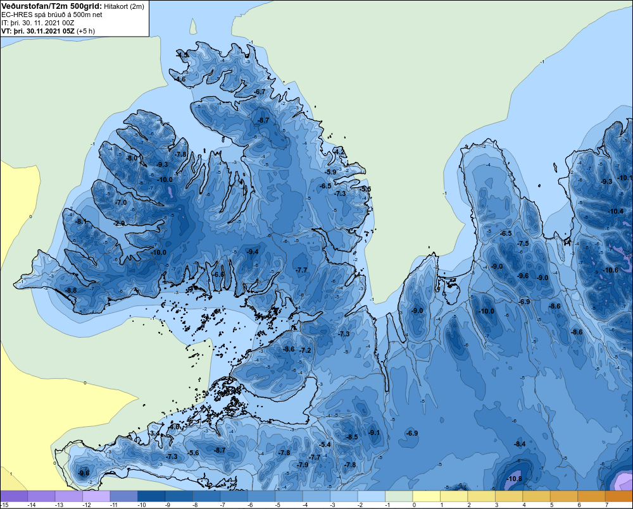Image resolution: width=633 pixels, height=509 pixels.
Task: Click the -7.9 temperature value on the map
Action: click(x=303, y=465)
